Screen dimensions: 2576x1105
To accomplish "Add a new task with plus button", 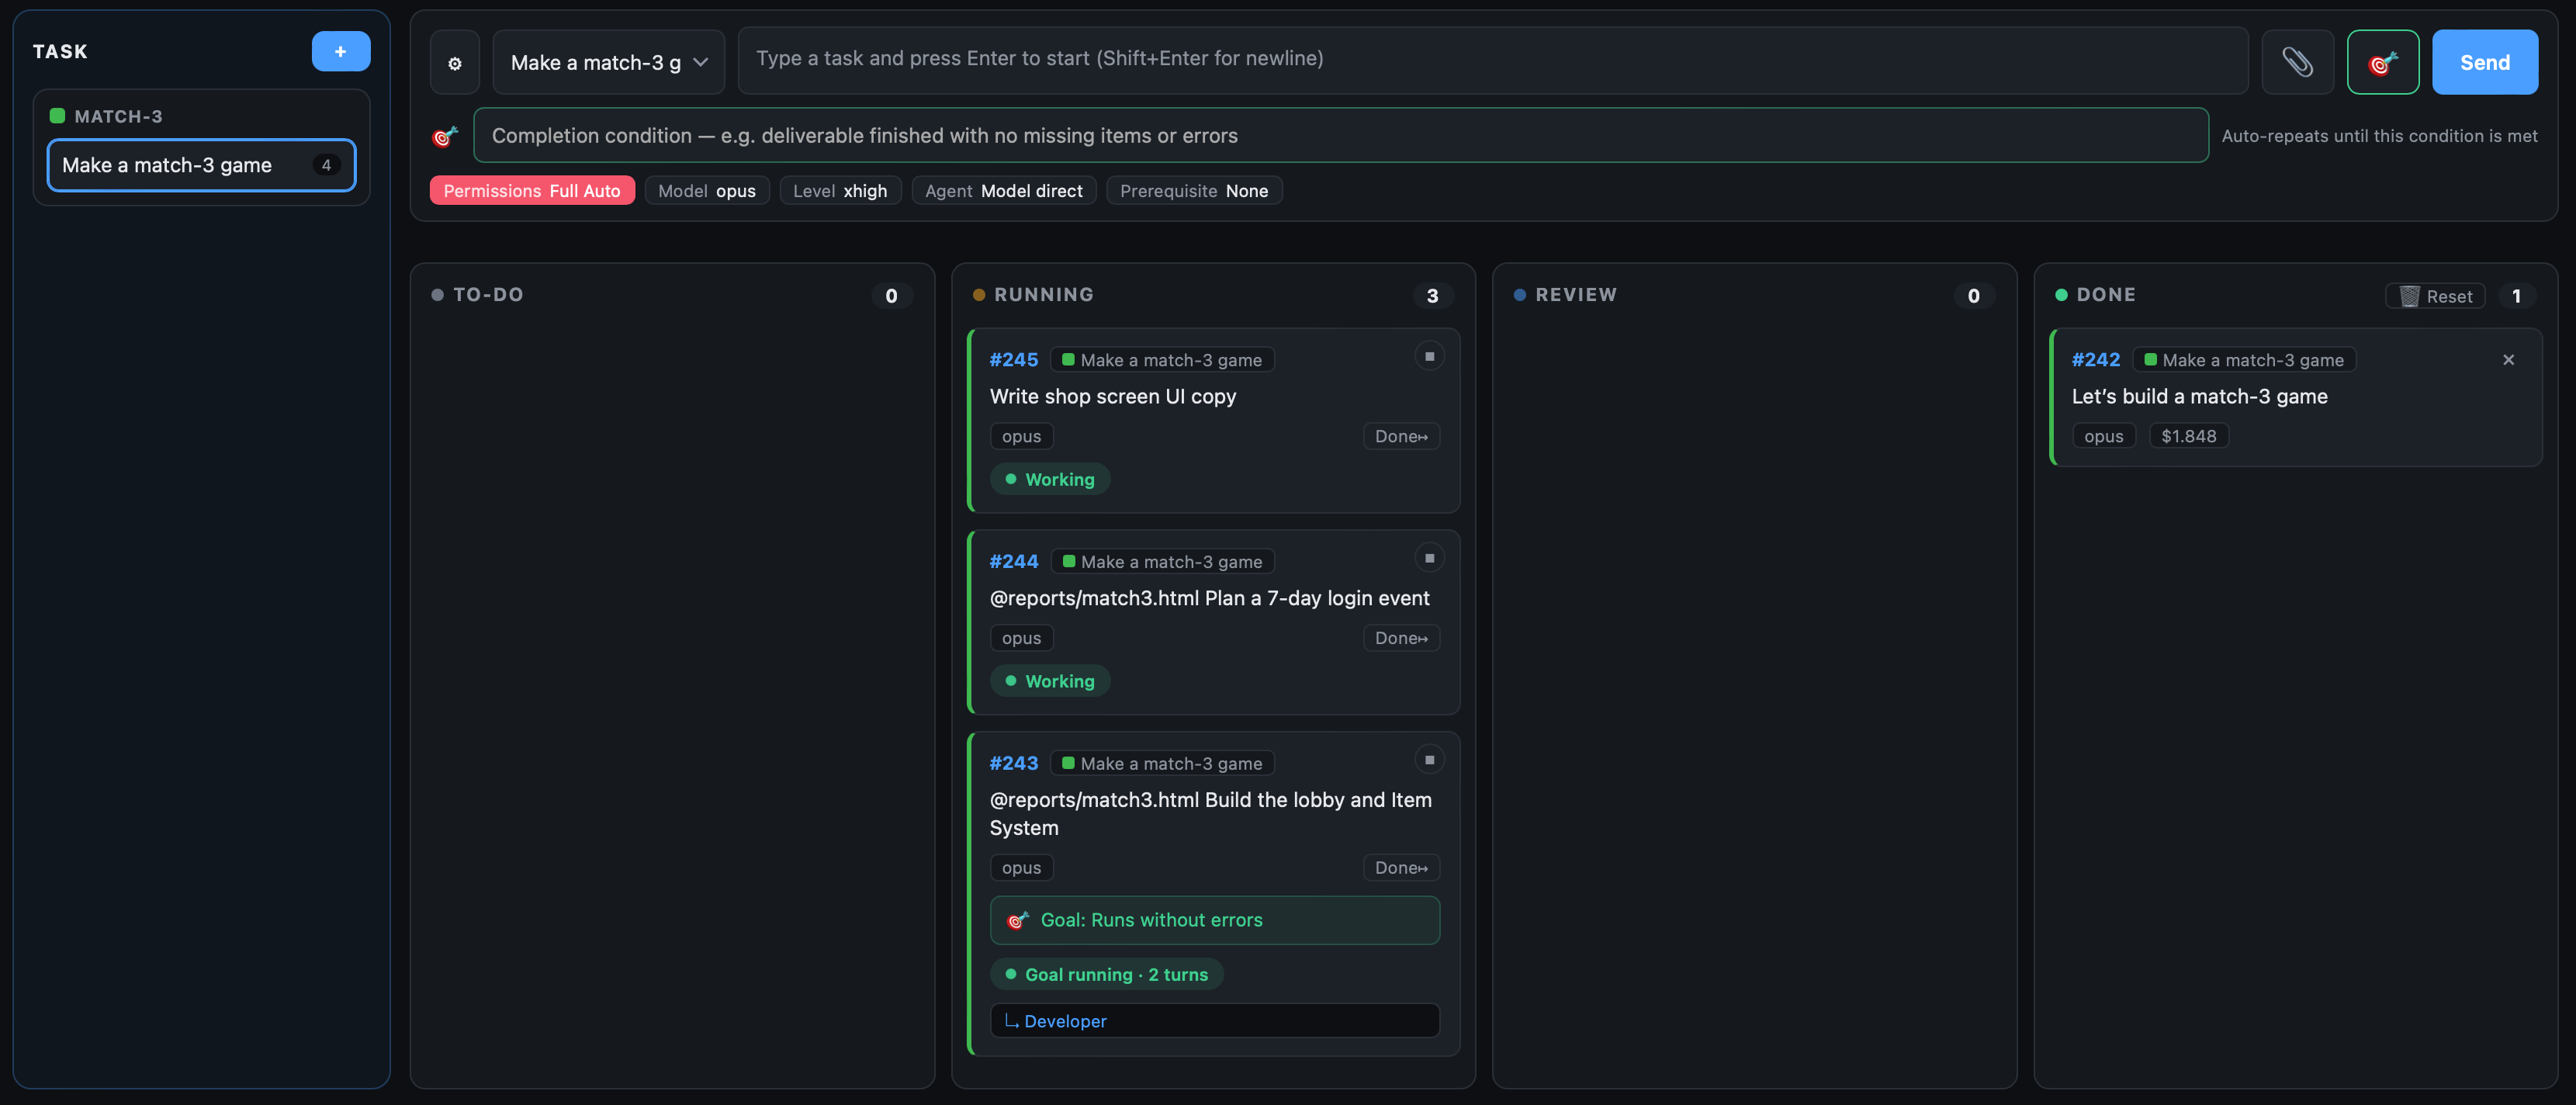I will pos(341,51).
